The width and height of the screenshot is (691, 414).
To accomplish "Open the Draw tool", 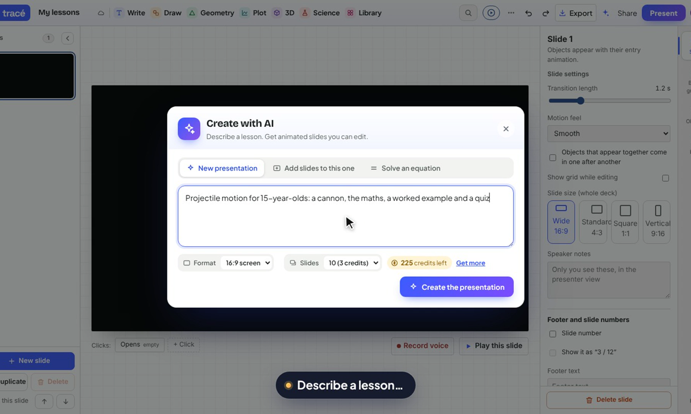I will pos(166,13).
